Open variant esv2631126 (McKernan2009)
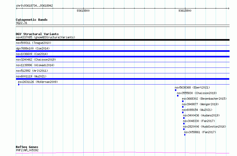The image size is (237, 156). (38, 82)
